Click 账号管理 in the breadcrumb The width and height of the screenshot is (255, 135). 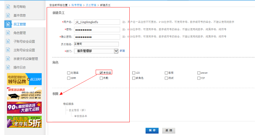point(76,5)
